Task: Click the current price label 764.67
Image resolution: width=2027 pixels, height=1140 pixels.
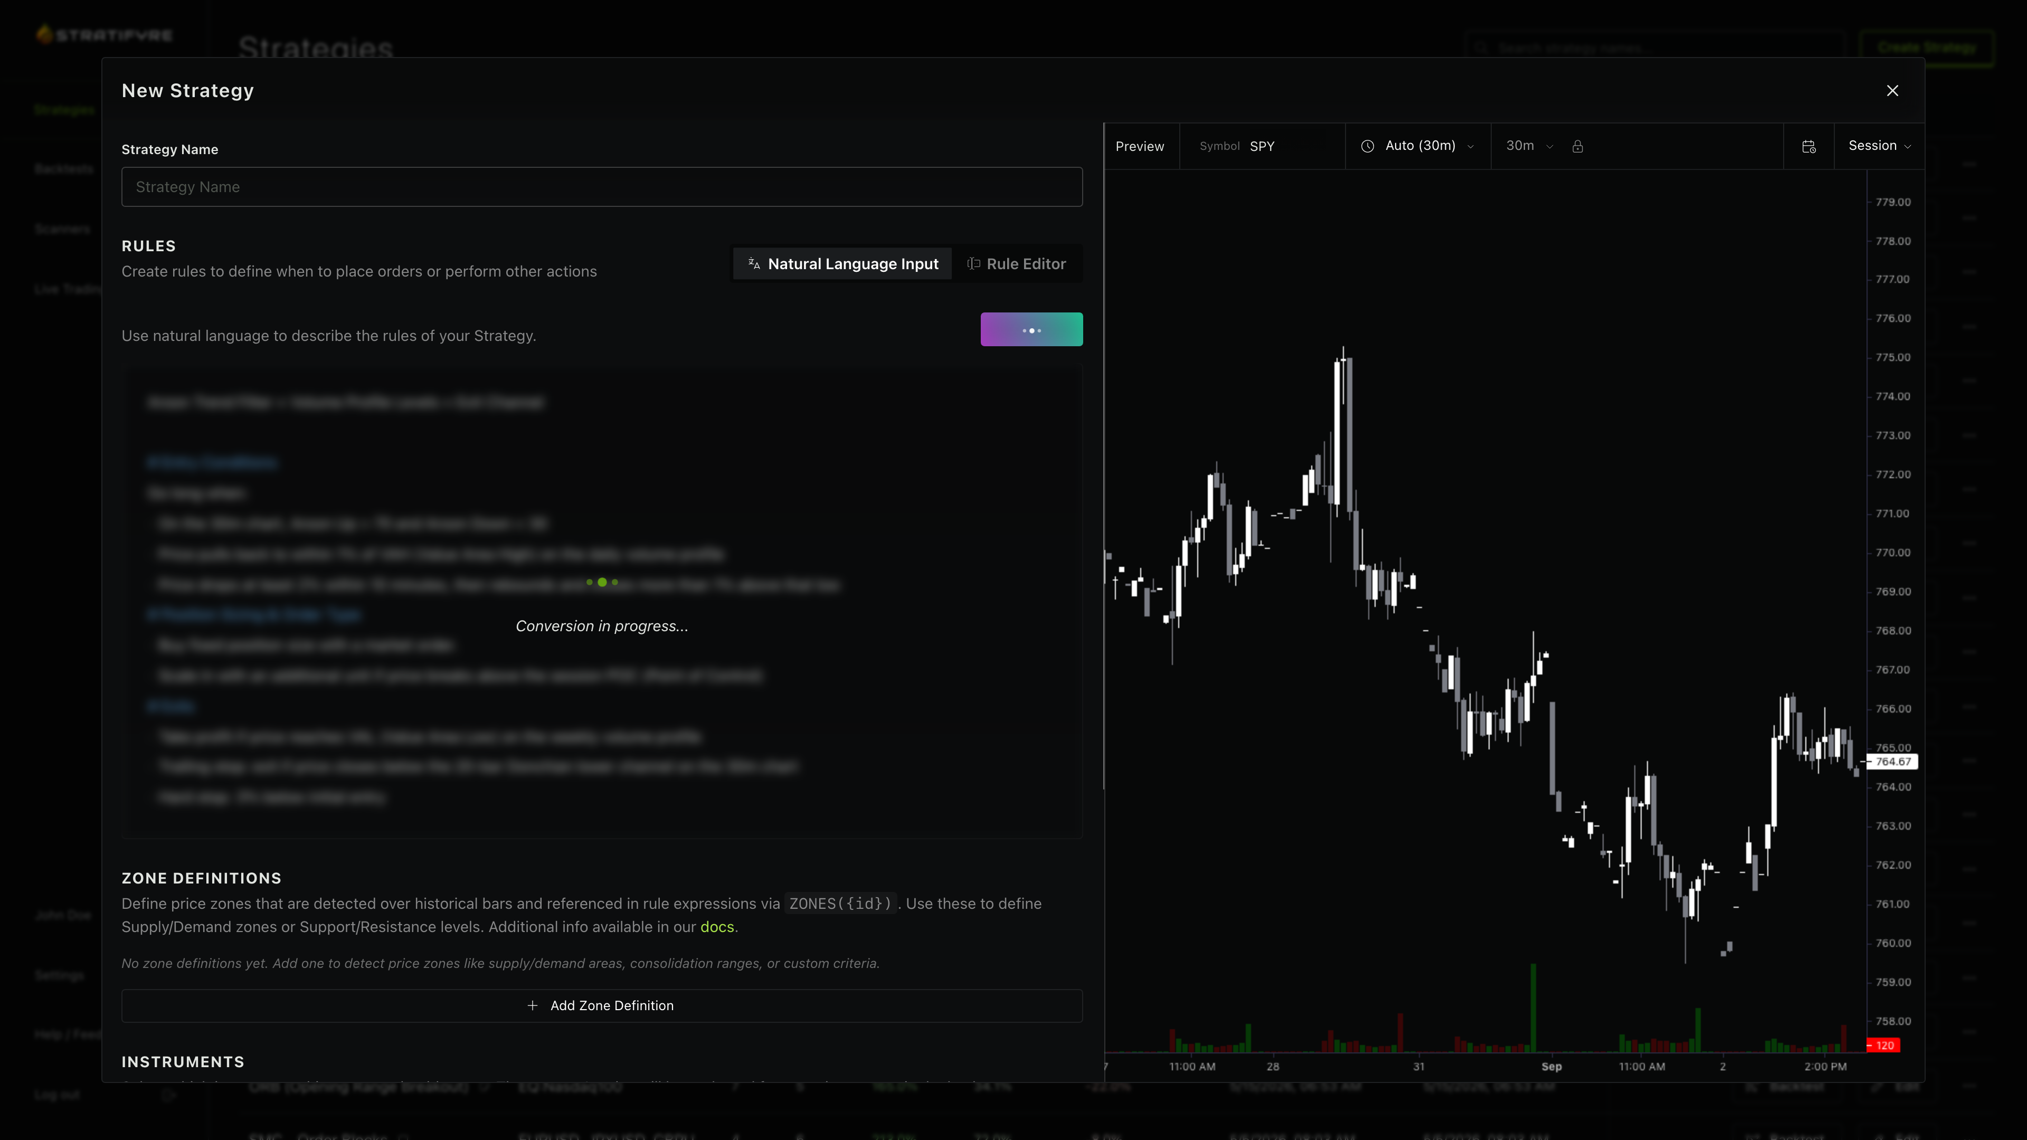Action: coord(1892,762)
